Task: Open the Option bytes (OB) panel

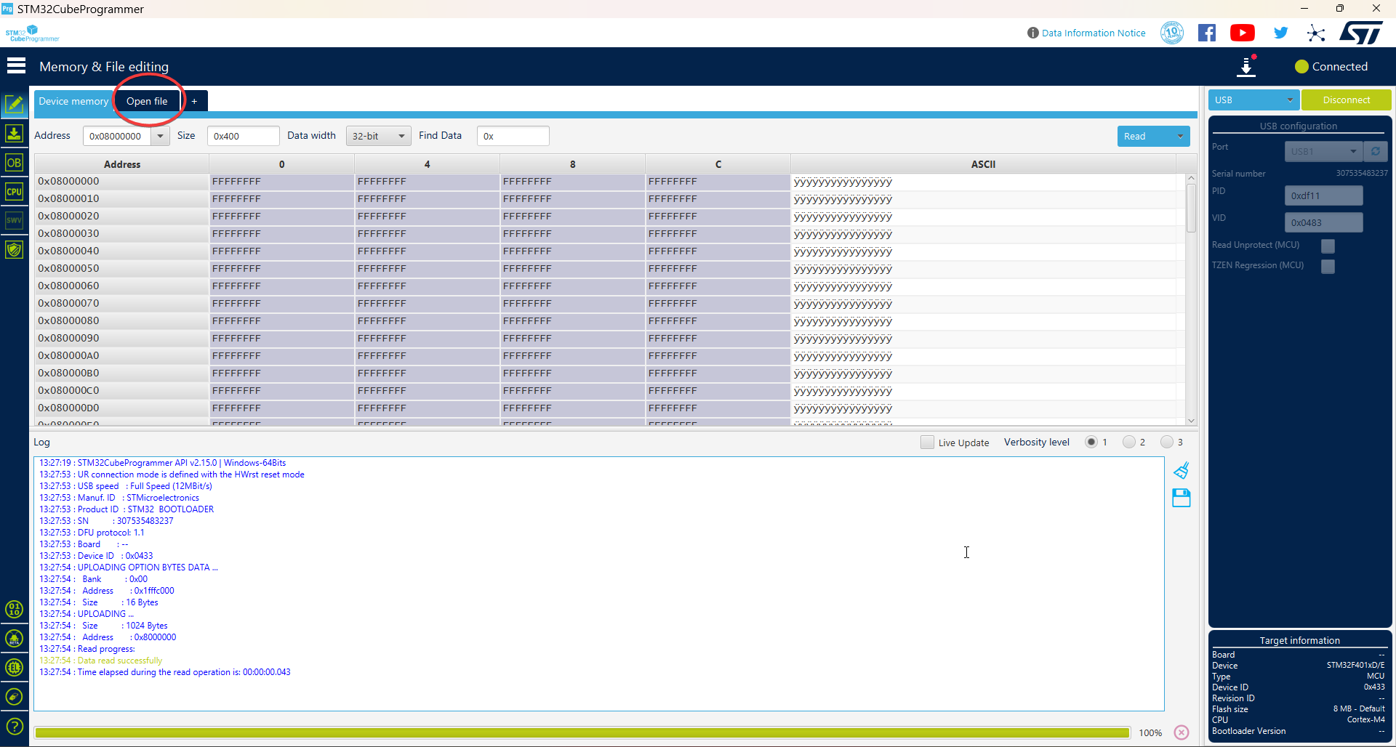Action: tap(15, 162)
